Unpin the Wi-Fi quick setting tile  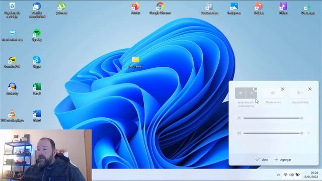coord(256,89)
